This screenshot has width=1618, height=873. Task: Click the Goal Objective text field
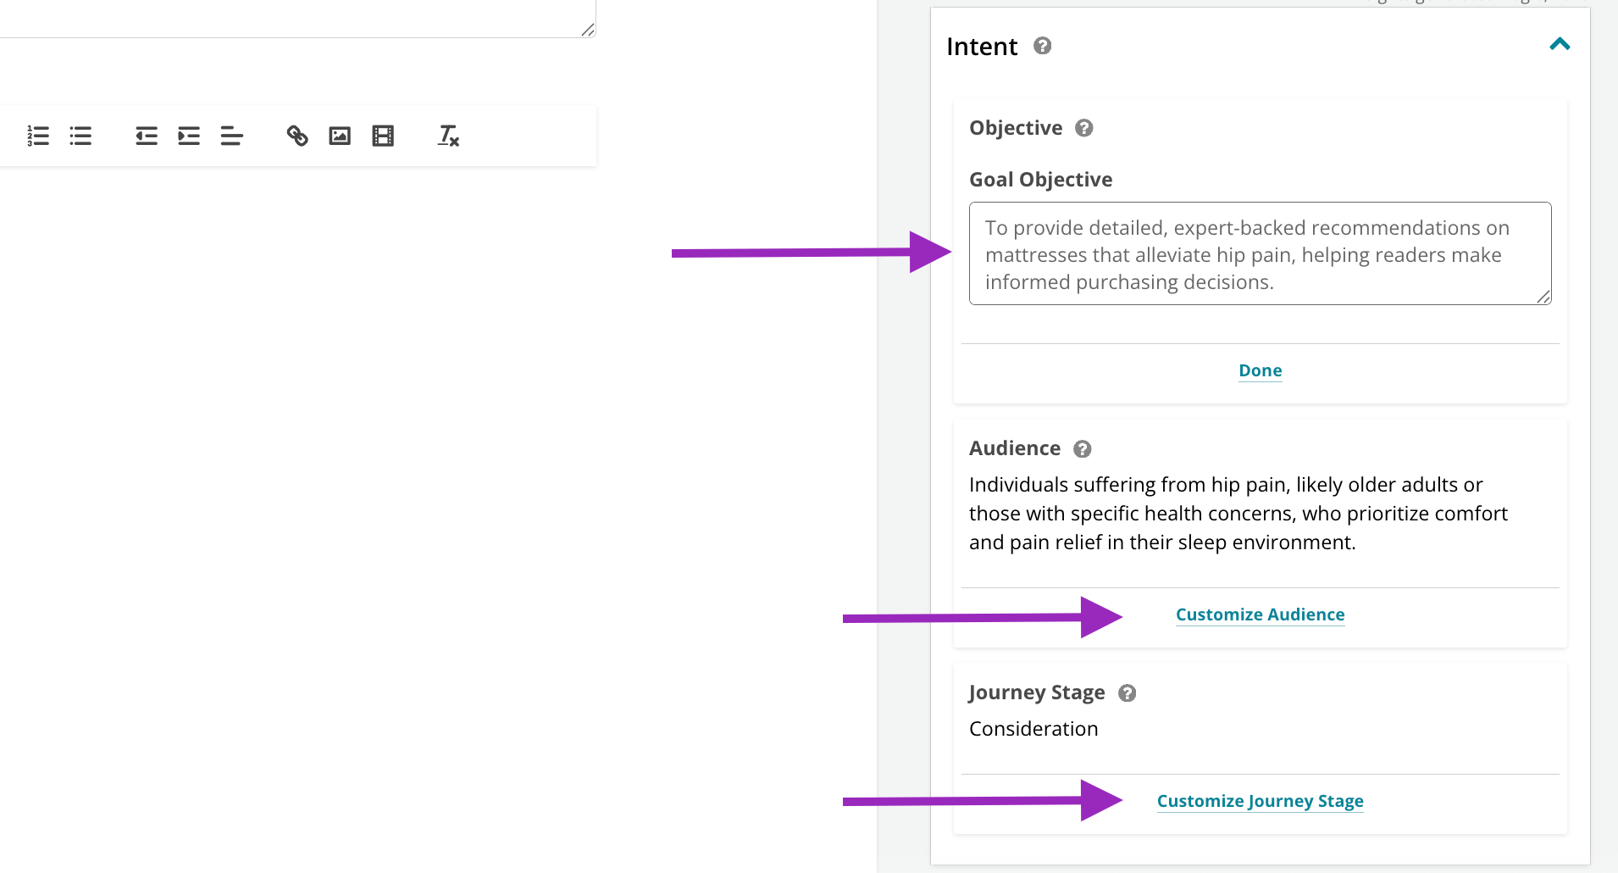point(1261,253)
